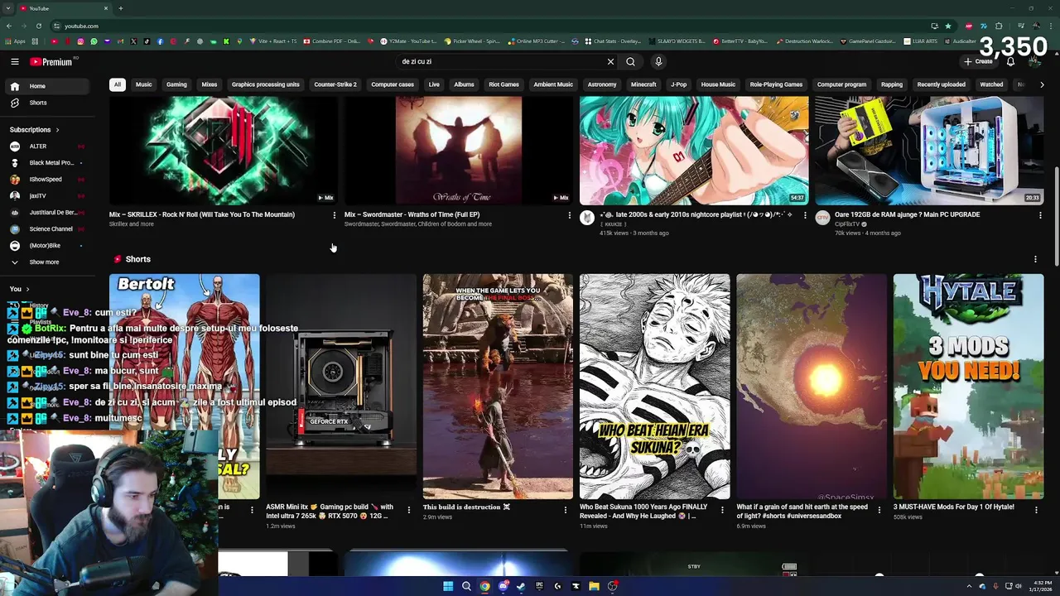Viewport: 1060px width, 596px height.
Task: Go to YouTube Premium logo home
Action: tap(51, 61)
